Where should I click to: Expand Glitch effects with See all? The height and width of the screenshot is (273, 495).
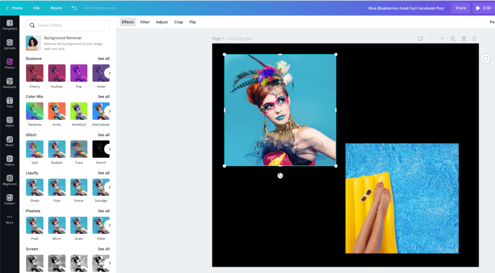pyautogui.click(x=103, y=135)
